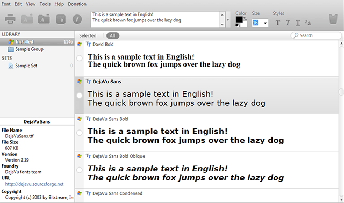Select the David Bold font radio button
Screen dimensions: 344x203
(80, 58)
